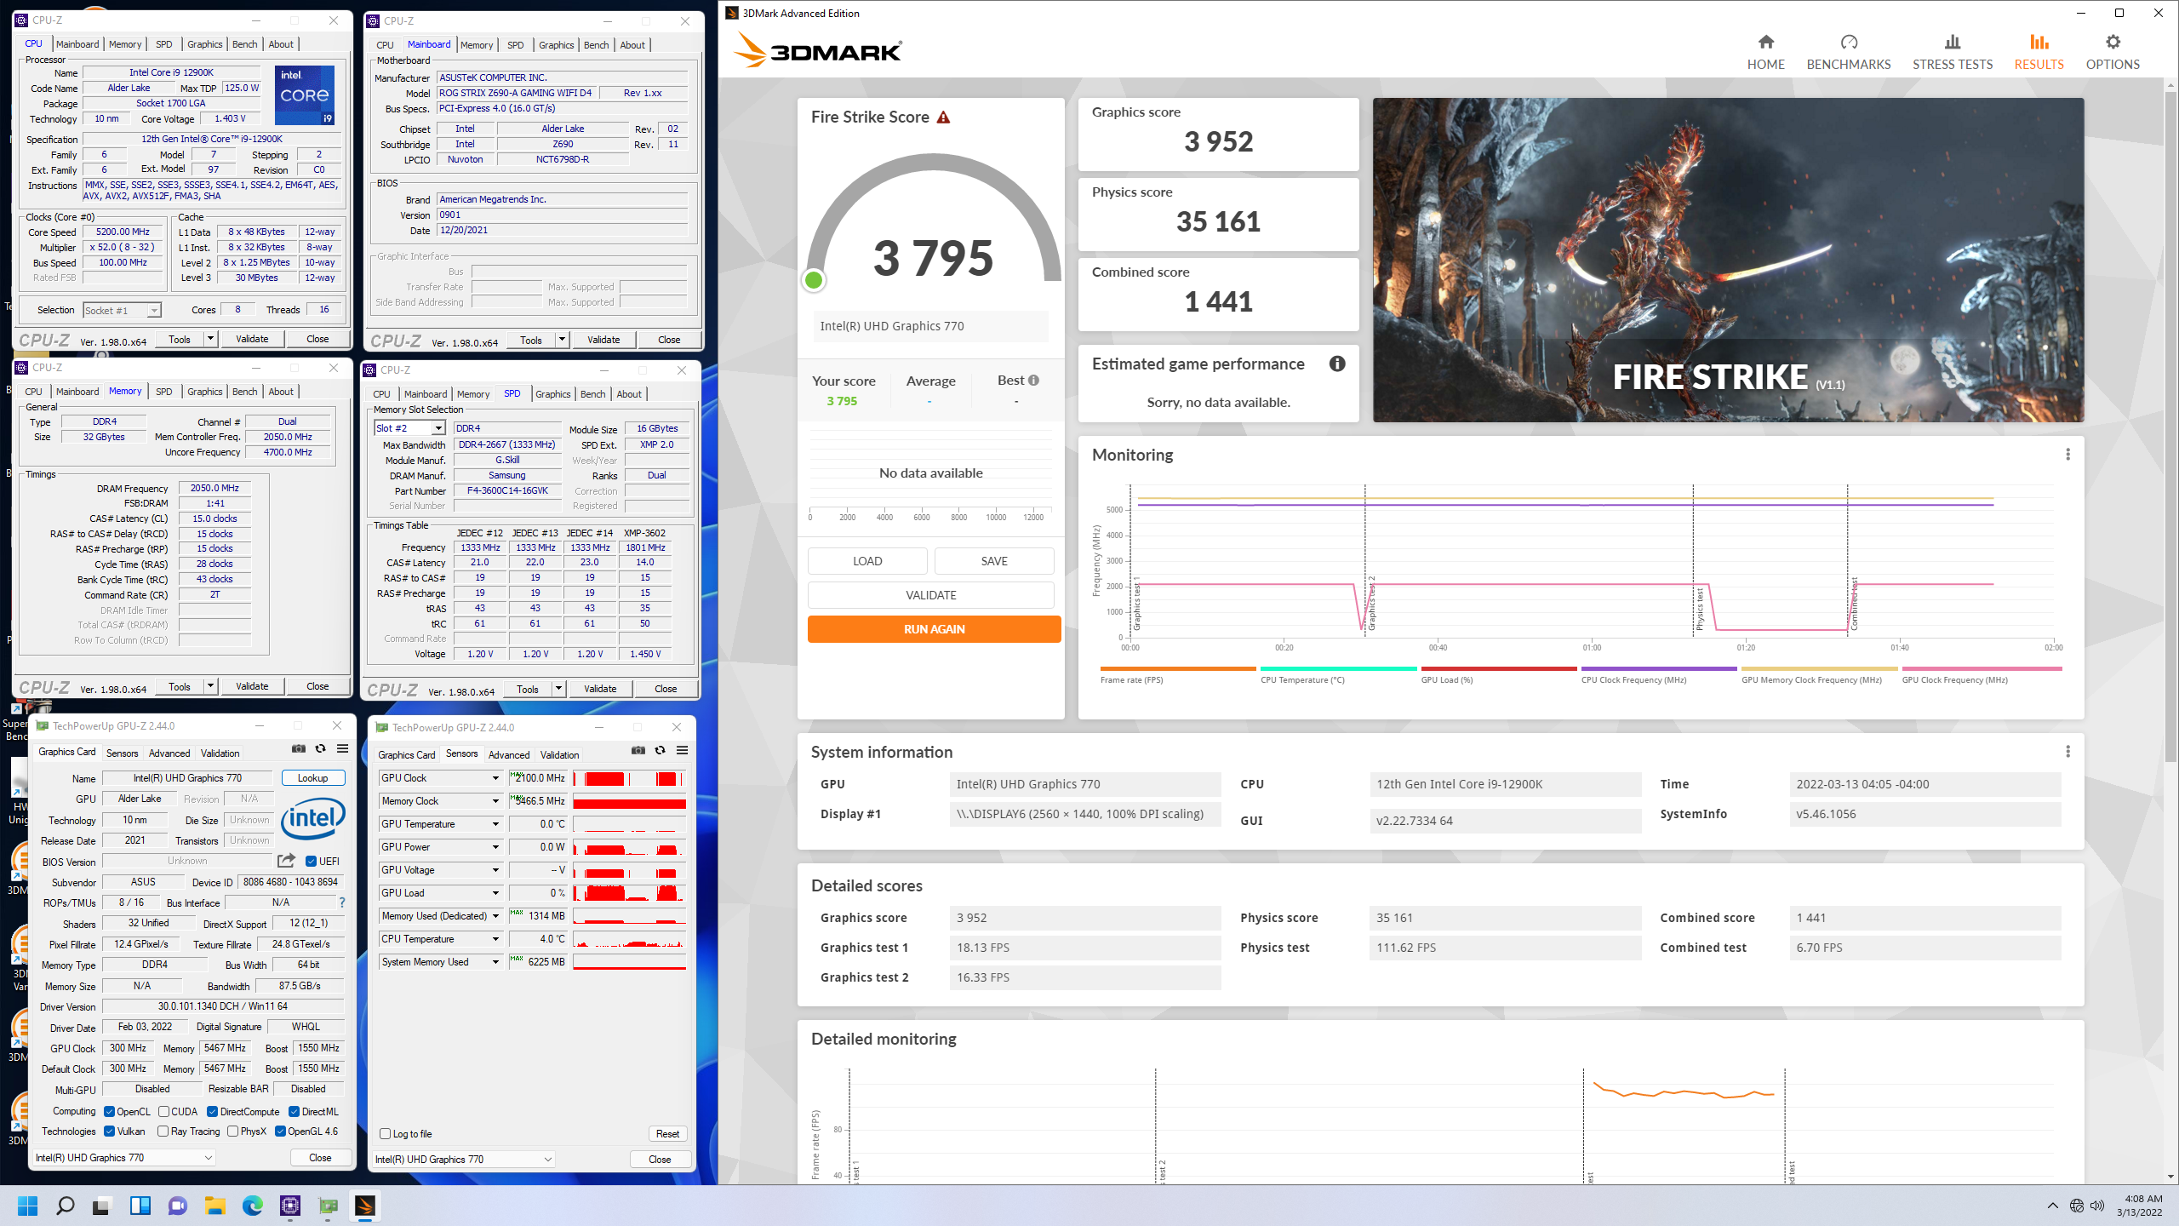This screenshot has width=2179, height=1226.
Task: Click 3DMark taskbar icon
Action: tap(365, 1206)
